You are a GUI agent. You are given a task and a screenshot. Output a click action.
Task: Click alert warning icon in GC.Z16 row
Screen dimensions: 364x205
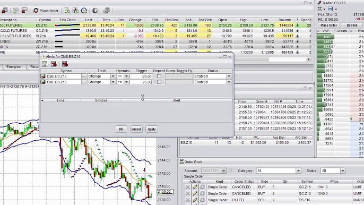point(297,31)
